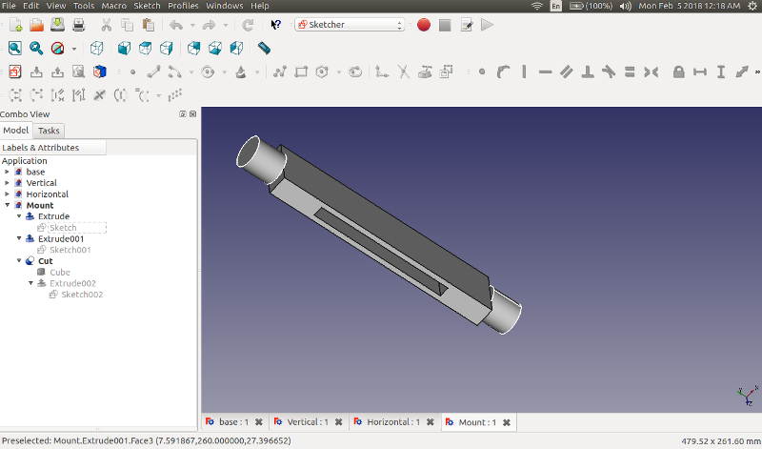762x449 pixels.
Task: Start macro recording with red circle
Action: coord(424,25)
